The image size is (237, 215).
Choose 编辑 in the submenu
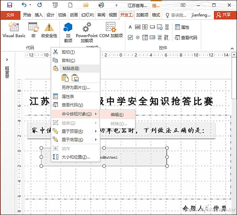point(117,115)
